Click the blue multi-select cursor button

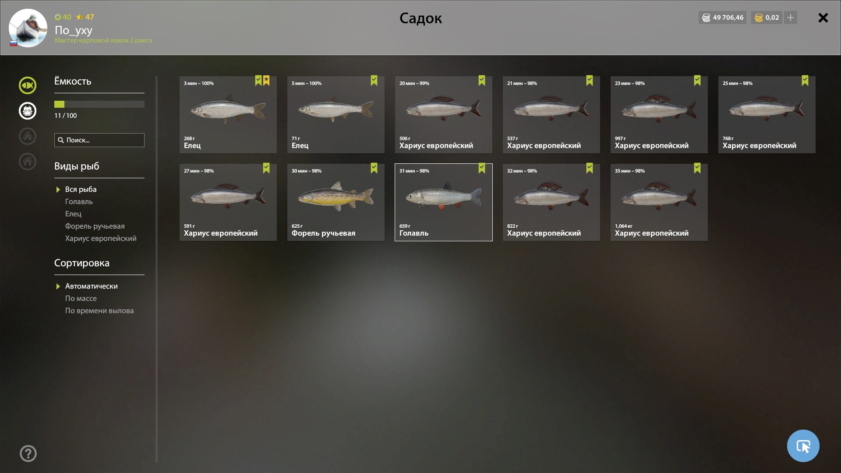(x=803, y=446)
